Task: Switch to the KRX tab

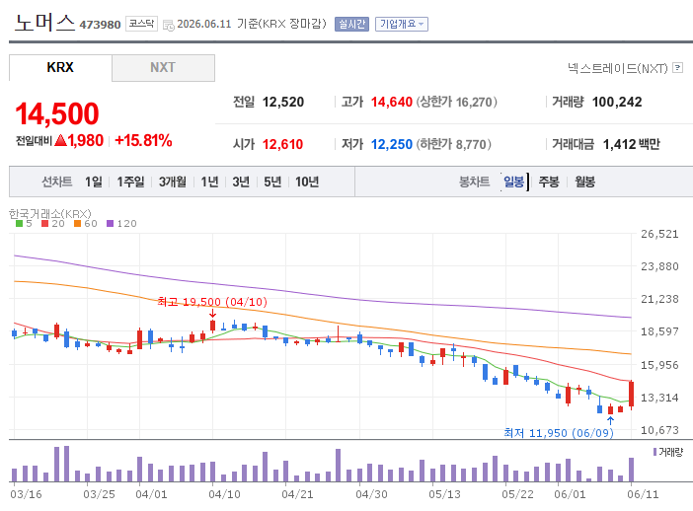Action: click(60, 67)
